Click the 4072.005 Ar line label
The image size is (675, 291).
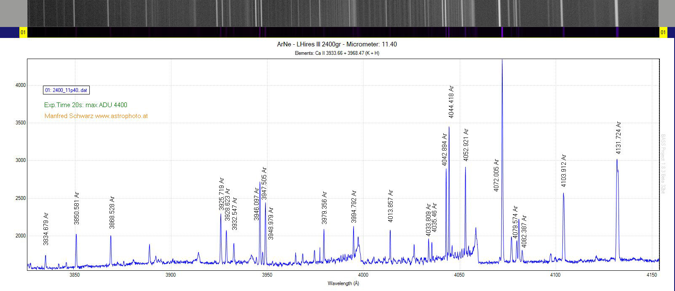[x=496, y=175]
